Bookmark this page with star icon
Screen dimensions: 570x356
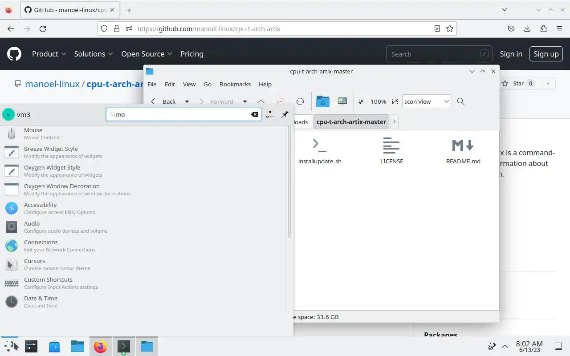click(450, 28)
